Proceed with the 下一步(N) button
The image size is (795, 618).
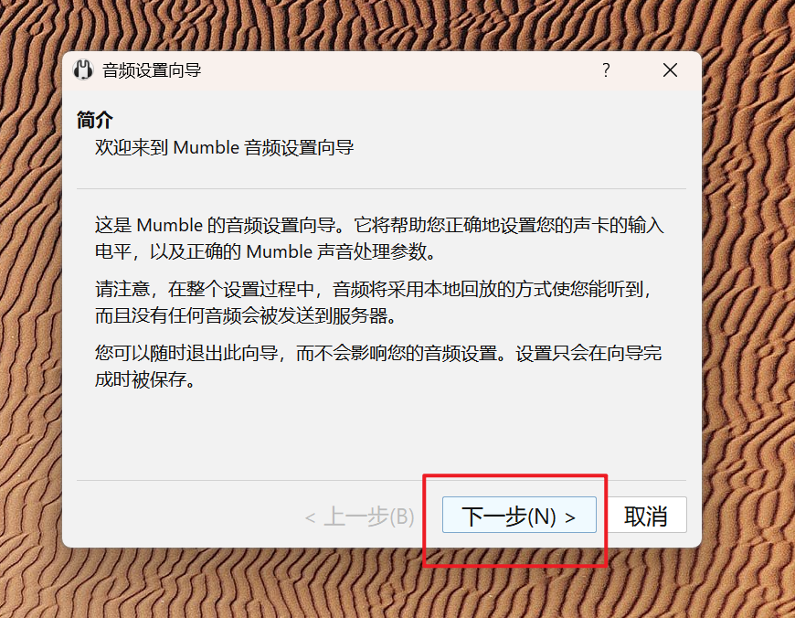[x=519, y=515]
